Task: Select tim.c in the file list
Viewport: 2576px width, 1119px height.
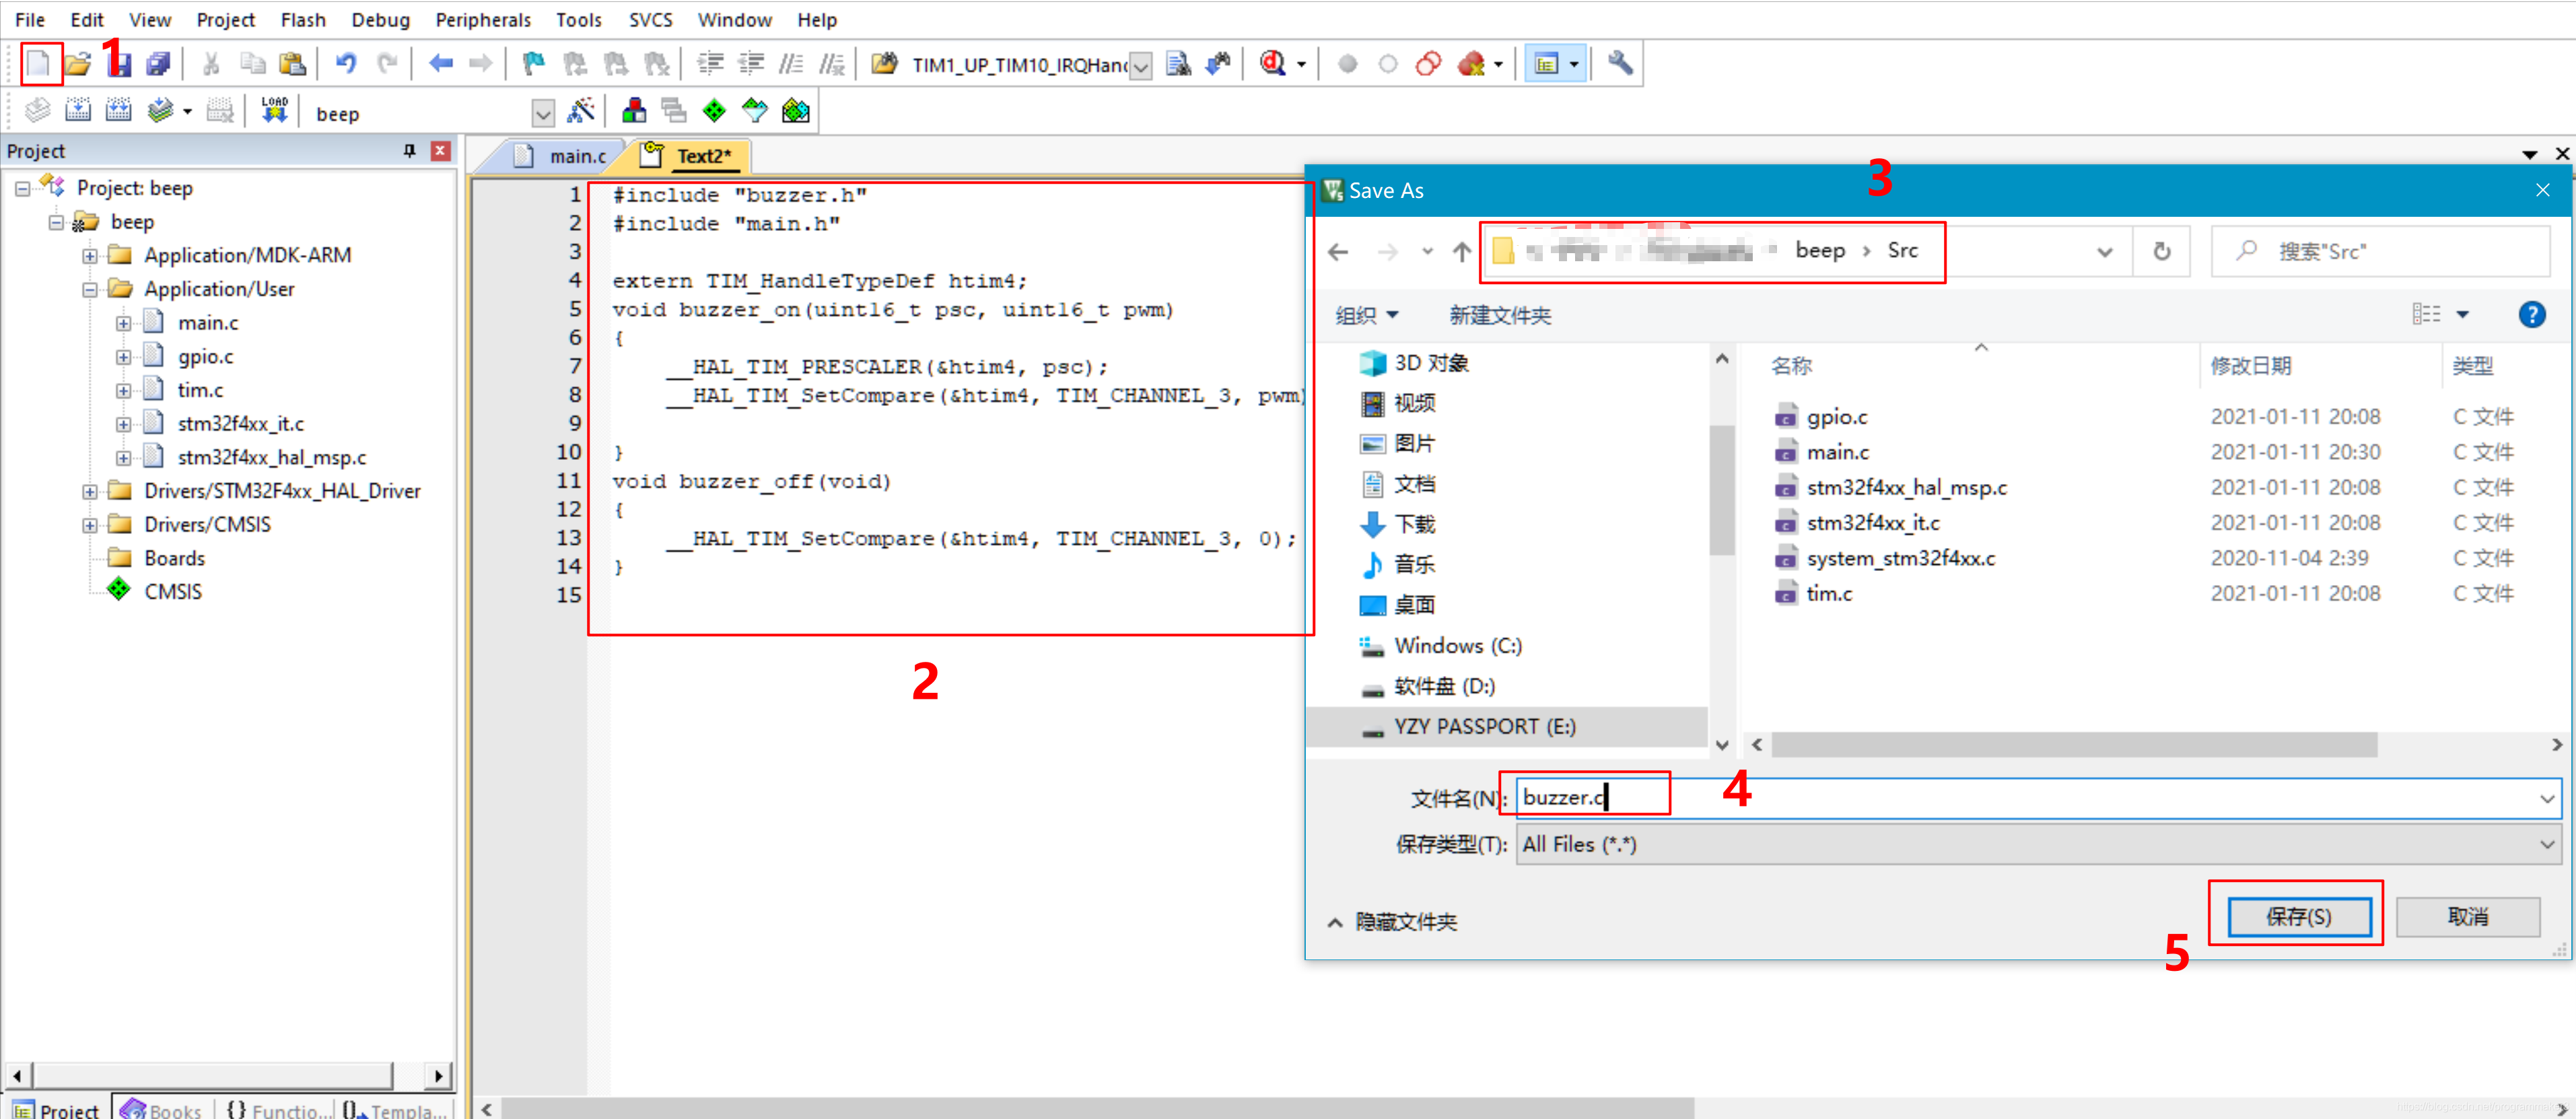Action: click(x=1828, y=594)
